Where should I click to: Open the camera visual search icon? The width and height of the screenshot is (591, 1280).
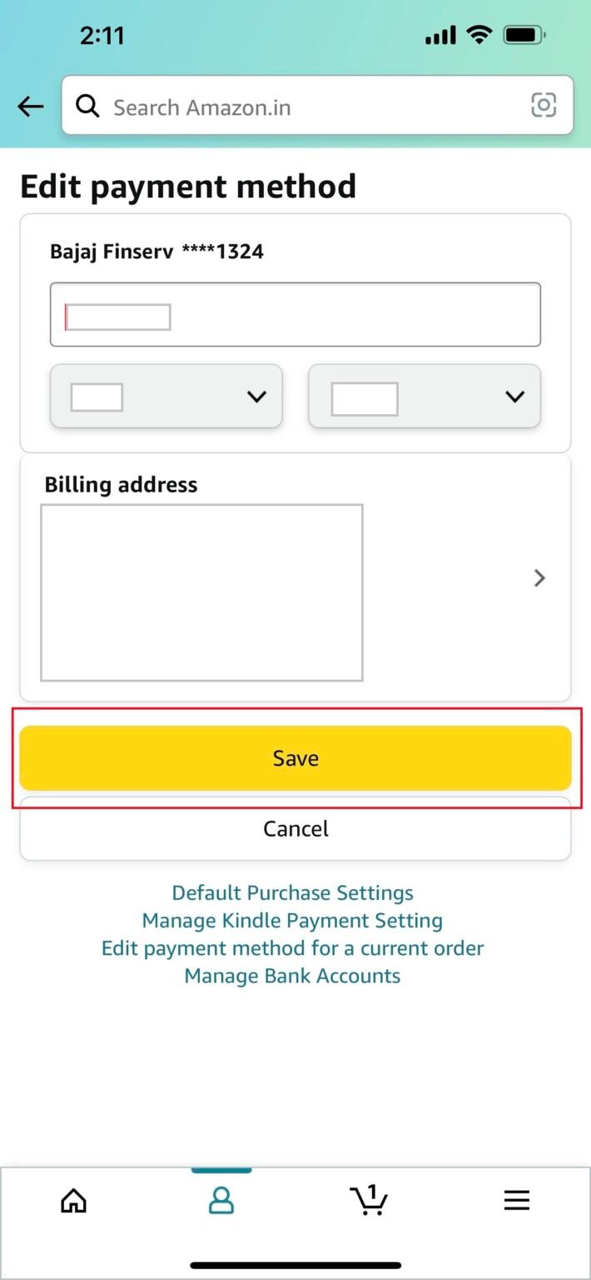tap(544, 106)
